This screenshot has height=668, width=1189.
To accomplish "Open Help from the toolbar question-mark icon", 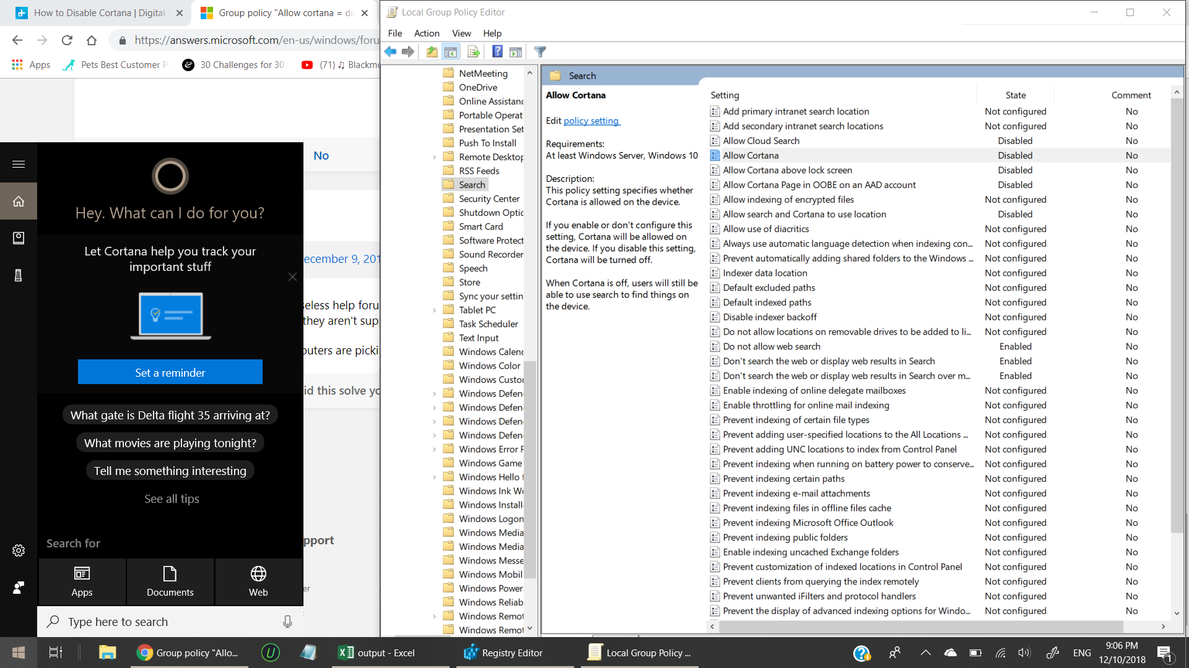I will [497, 52].
